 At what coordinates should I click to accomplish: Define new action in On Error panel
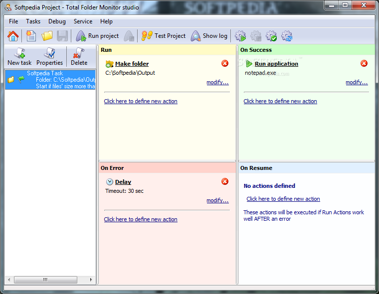click(x=141, y=219)
